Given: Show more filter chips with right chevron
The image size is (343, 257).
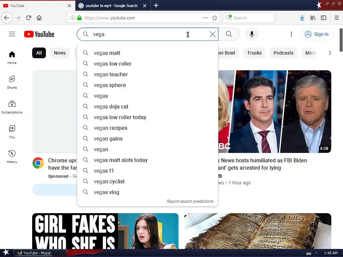Looking at the screenshot, I should tap(330, 53).
